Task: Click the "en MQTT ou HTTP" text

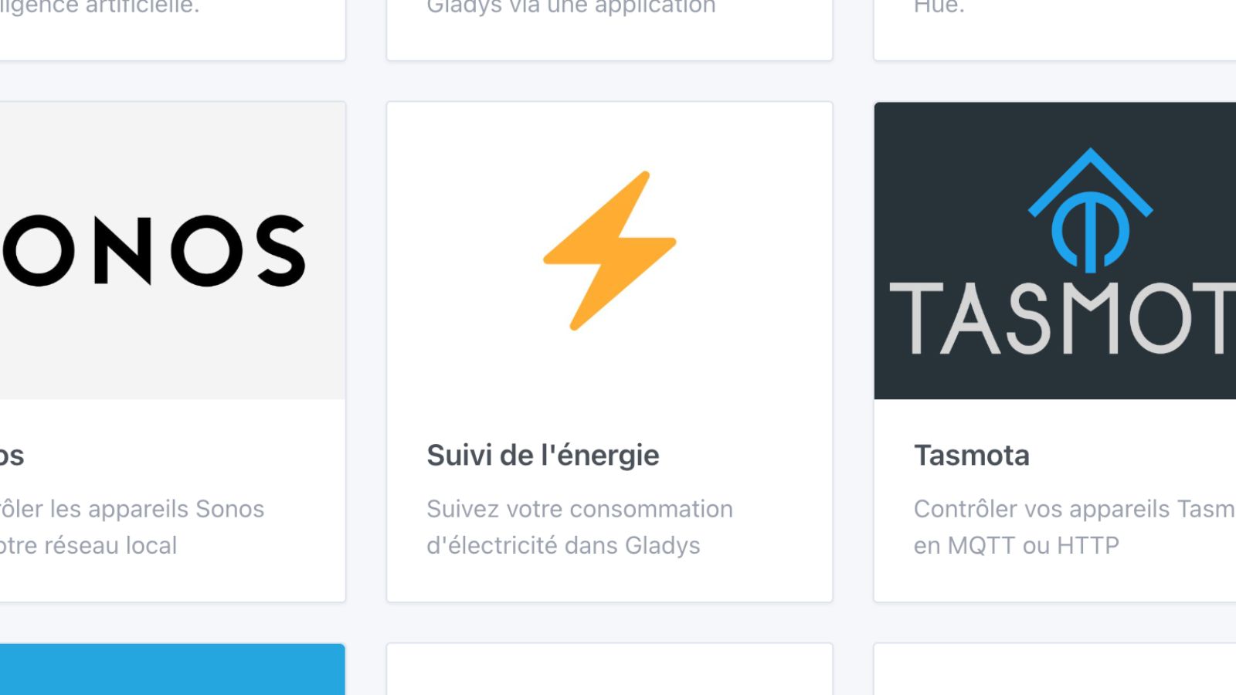Action: coord(1016,545)
